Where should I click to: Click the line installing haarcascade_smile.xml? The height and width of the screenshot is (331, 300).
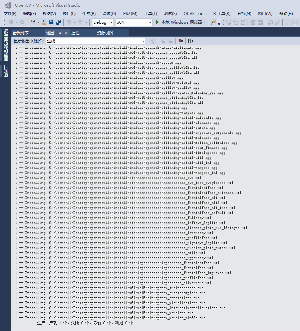[110, 253]
